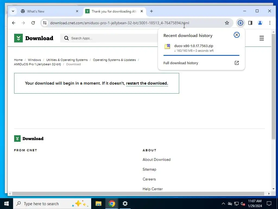Open the Help Center footer link
Image resolution: width=278 pixels, height=209 pixels.
[x=153, y=189]
